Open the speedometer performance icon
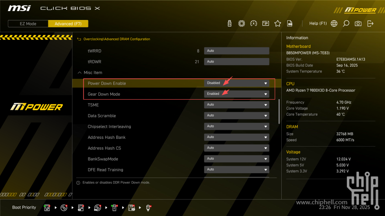 pyautogui.click(x=253, y=24)
